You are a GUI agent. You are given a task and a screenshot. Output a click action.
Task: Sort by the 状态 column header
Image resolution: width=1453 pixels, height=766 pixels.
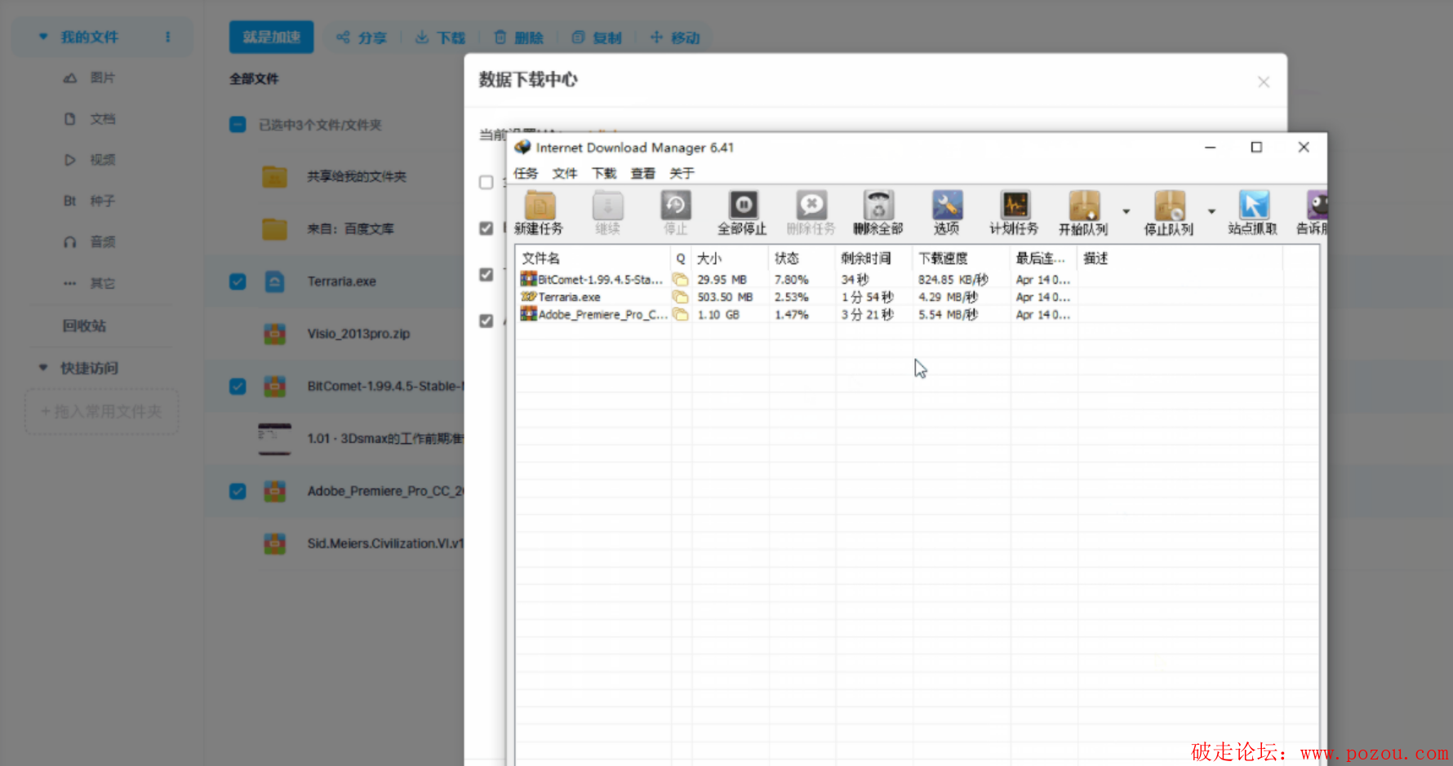point(802,259)
